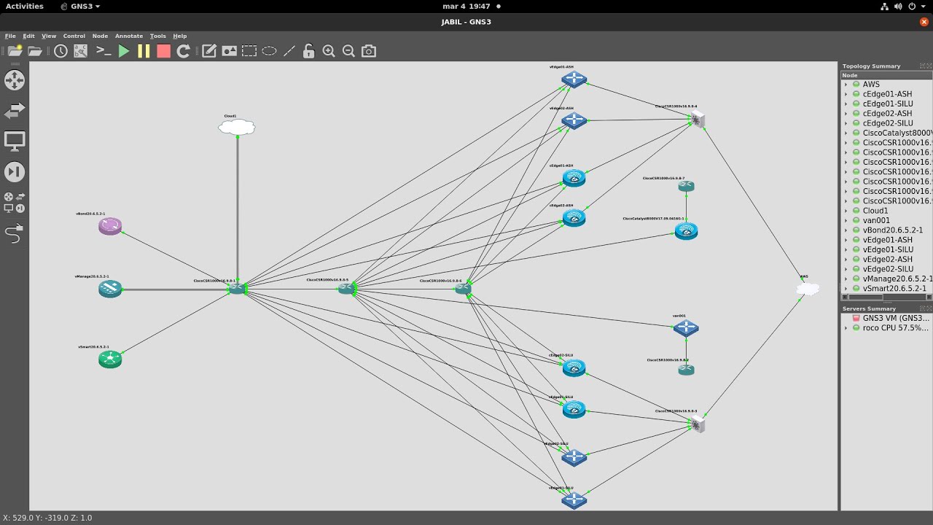Toggle the lock/unlock items padlock
The height and width of the screenshot is (525, 933).
pyautogui.click(x=309, y=51)
